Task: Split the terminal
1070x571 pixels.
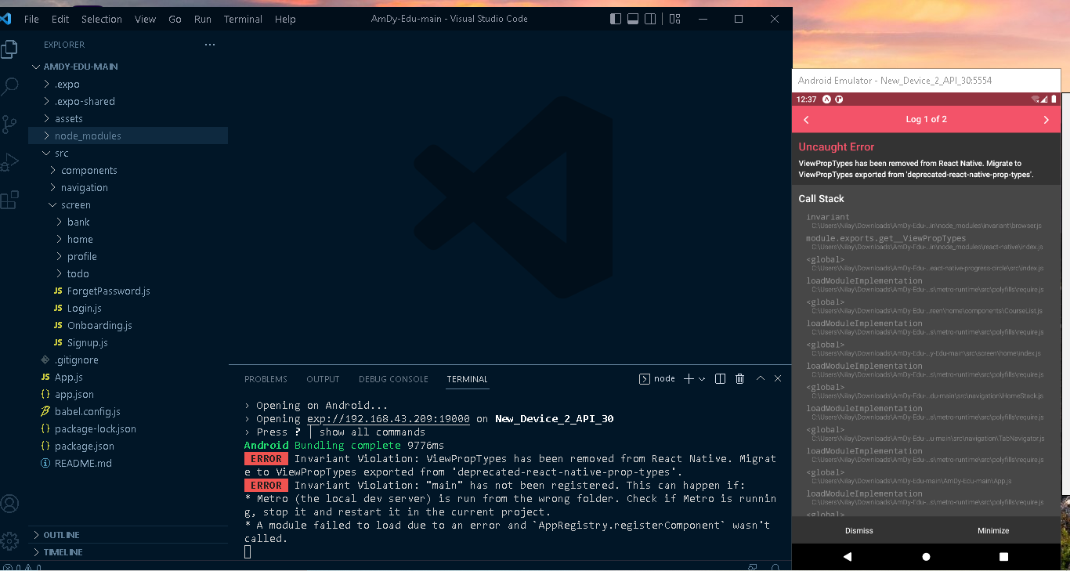Action: (x=721, y=379)
